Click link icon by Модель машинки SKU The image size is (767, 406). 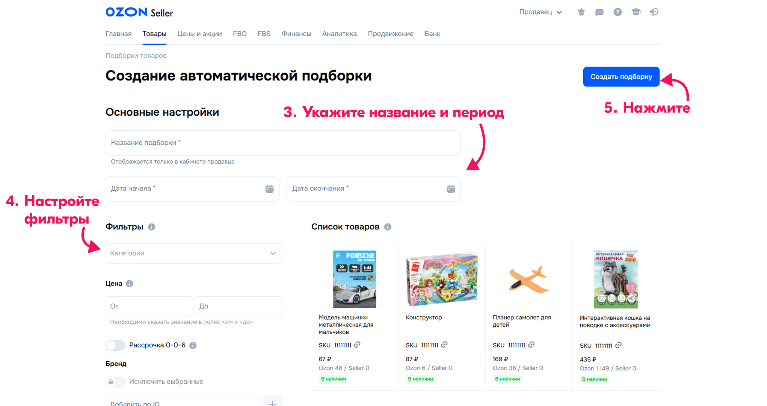pyautogui.click(x=357, y=345)
